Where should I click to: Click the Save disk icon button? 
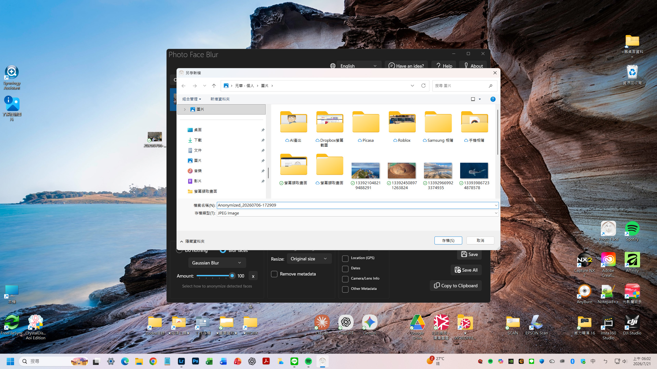[x=469, y=254]
